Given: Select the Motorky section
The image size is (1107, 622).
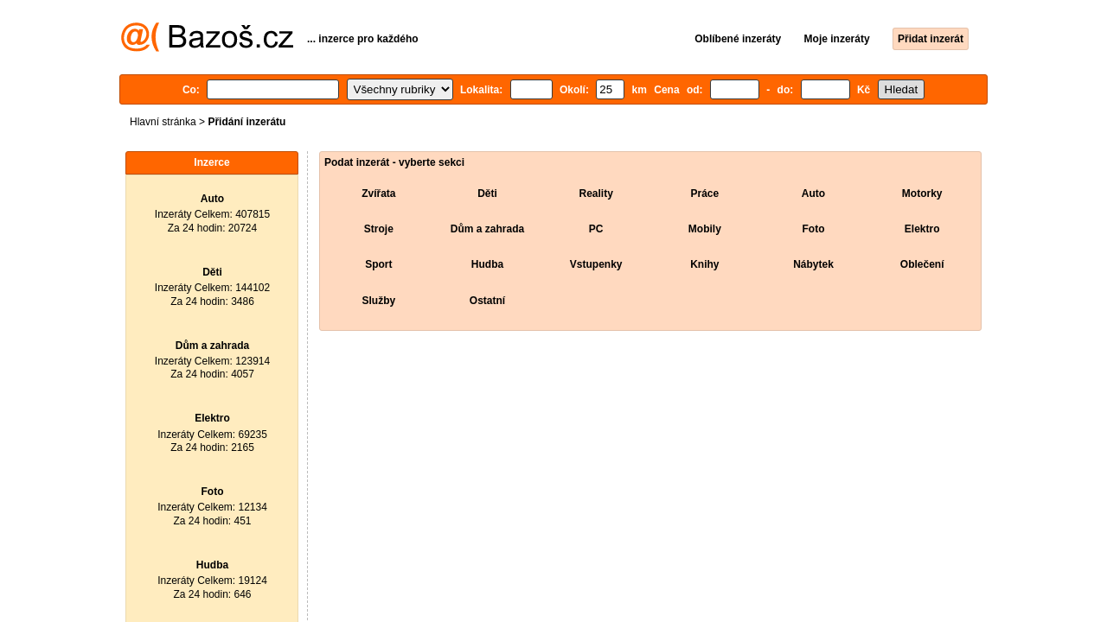Looking at the screenshot, I should coord(922,194).
